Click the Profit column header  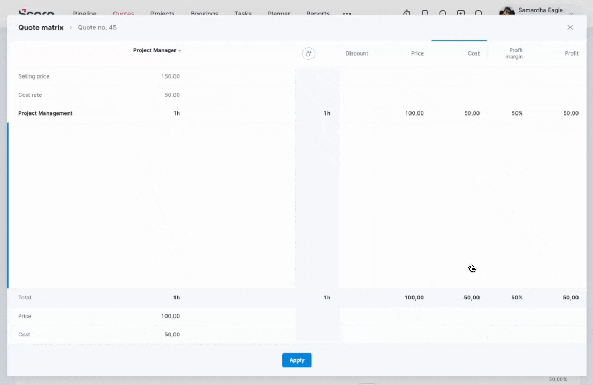point(572,53)
